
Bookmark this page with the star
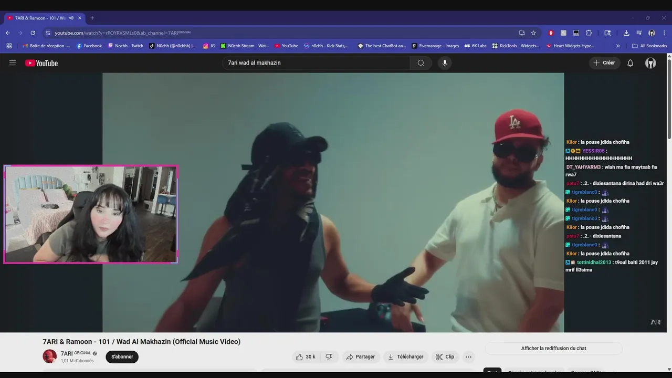533,33
